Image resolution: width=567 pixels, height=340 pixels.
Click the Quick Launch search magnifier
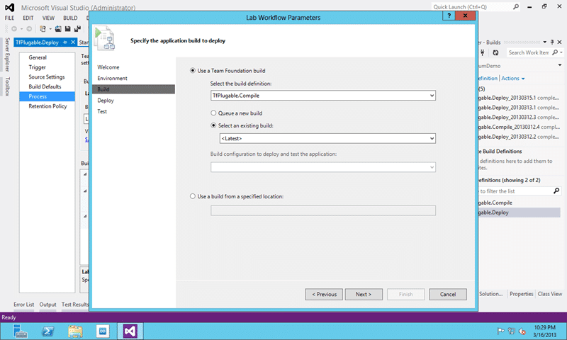[516, 6]
